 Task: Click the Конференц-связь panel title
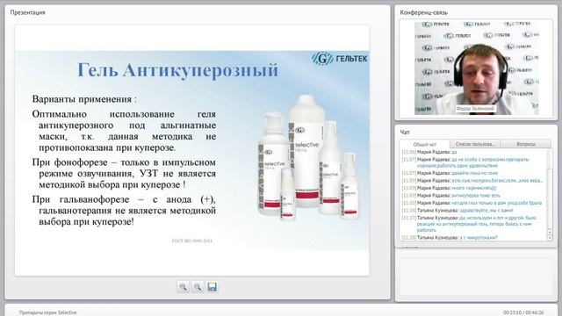(x=423, y=12)
